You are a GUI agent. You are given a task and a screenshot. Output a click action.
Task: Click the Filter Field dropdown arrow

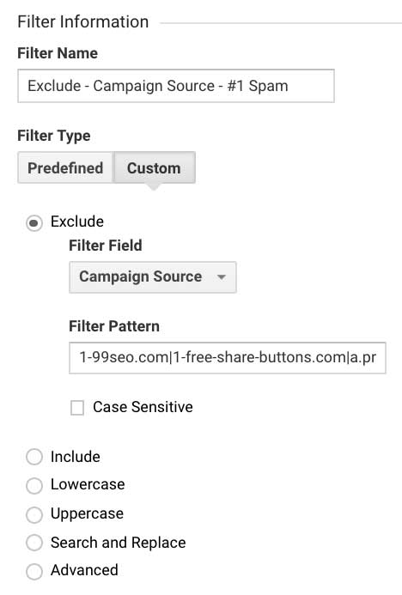click(222, 277)
